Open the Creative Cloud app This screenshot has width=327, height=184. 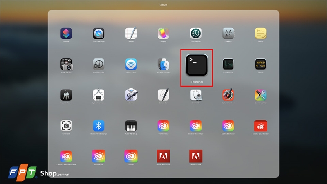[163, 126]
